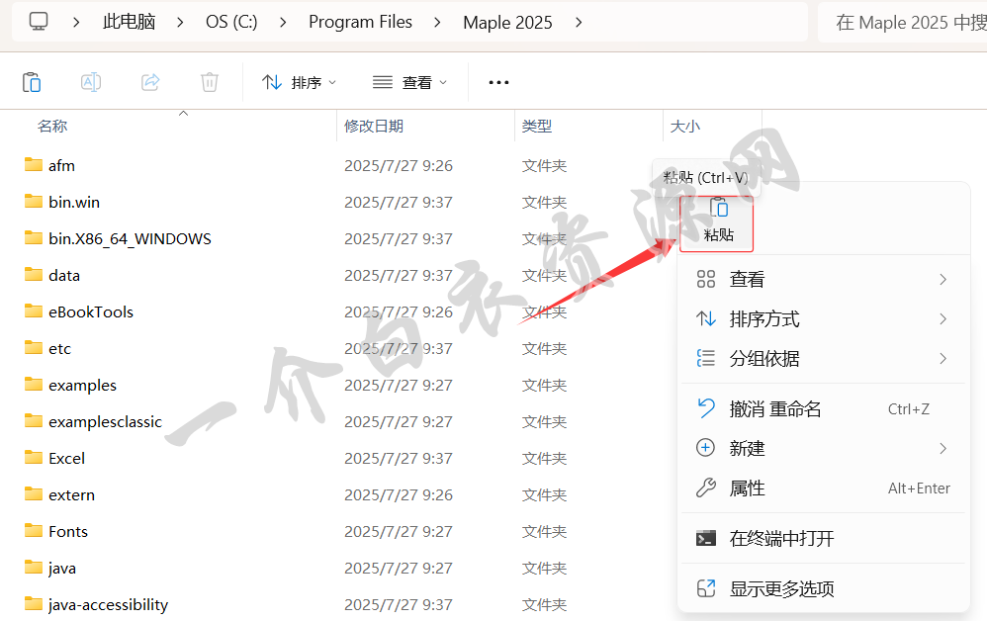This screenshot has height=621, width=987.
Task: Click the folder icon of Fonts
Action: click(x=34, y=530)
